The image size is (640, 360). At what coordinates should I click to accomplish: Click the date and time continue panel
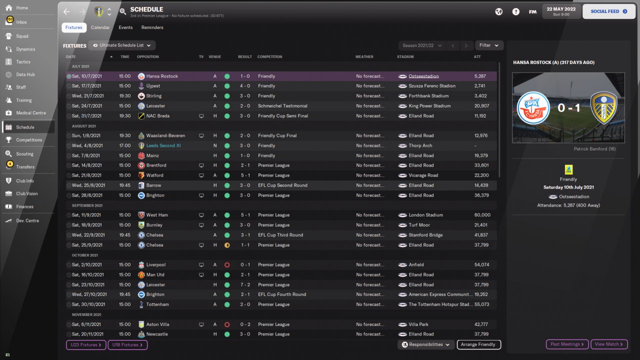(x=561, y=11)
